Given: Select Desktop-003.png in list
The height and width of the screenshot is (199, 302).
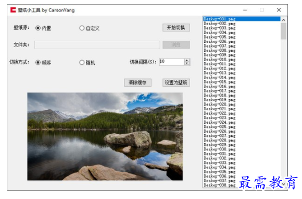Looking at the screenshot, I should click(x=220, y=28).
